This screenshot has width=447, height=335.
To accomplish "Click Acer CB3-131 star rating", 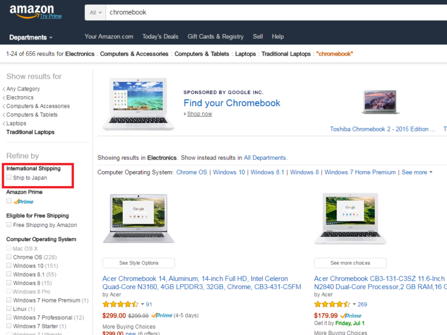I will [x=332, y=304].
